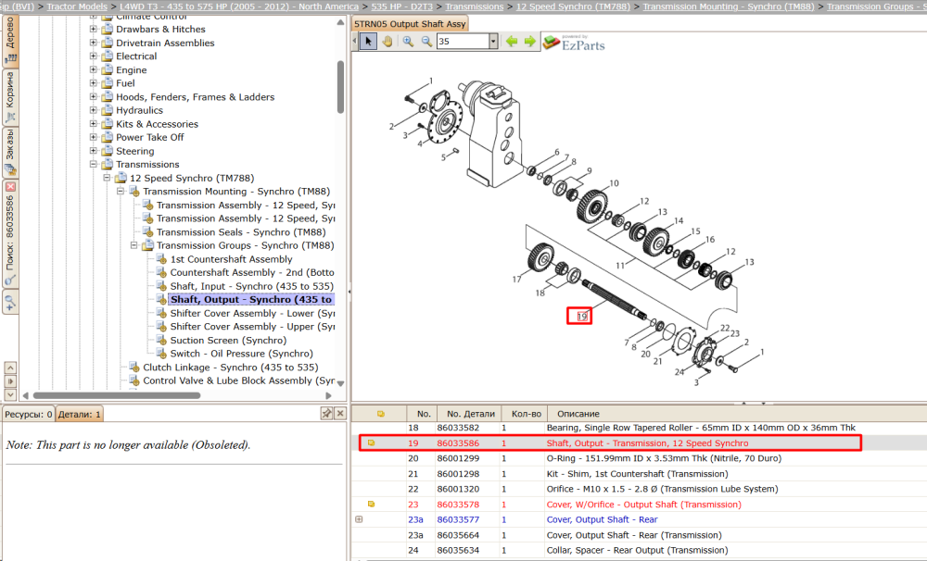Sort by the No. Детали column header
This screenshot has height=561, width=927.
tap(471, 414)
